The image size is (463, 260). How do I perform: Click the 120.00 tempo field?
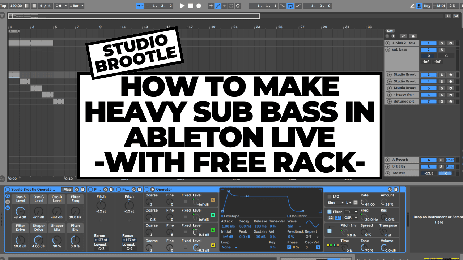coord(16,6)
